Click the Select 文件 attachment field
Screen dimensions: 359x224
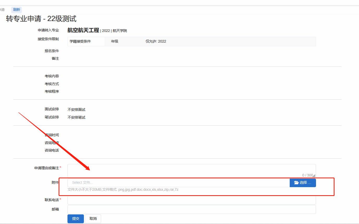pos(178,183)
